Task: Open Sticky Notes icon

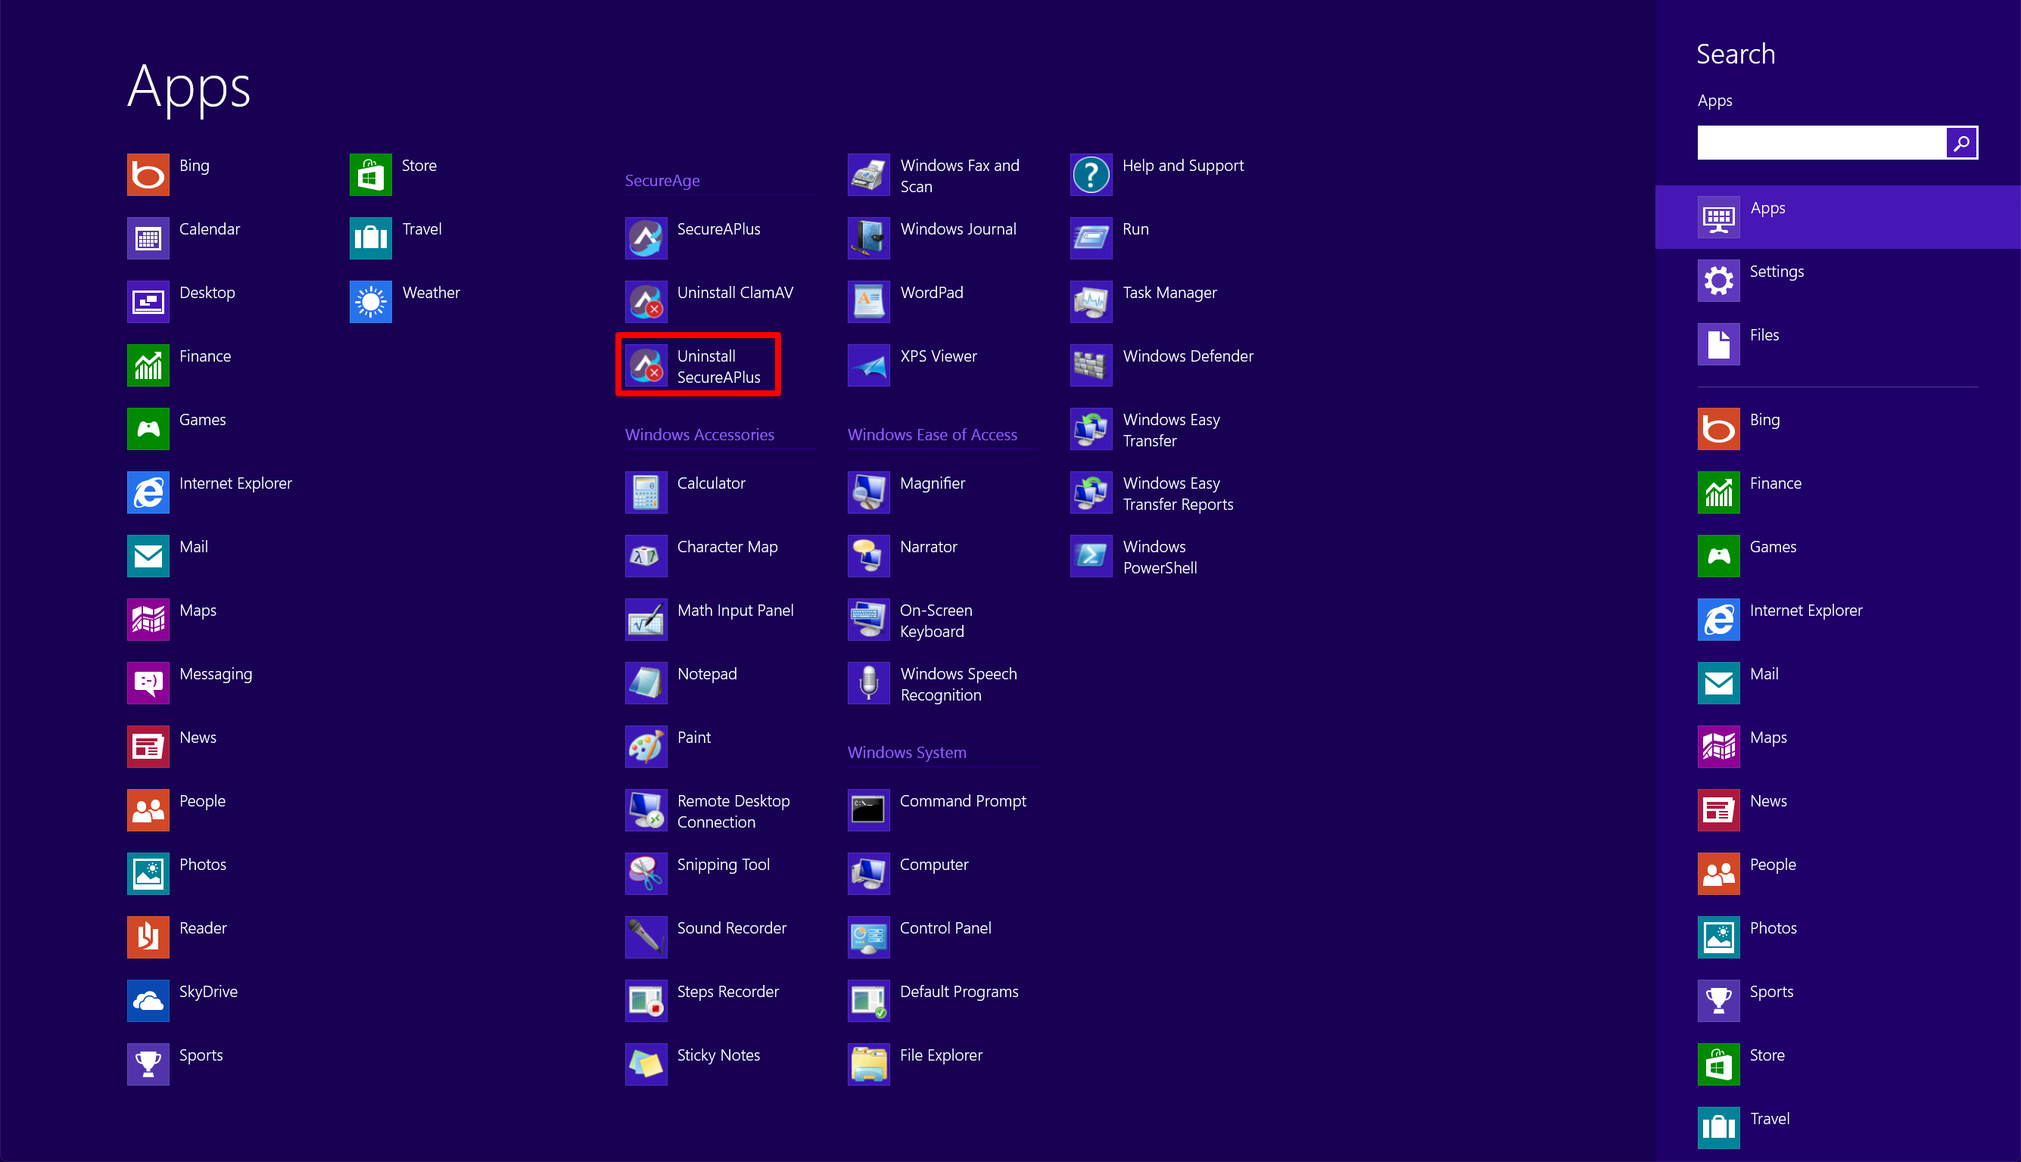Action: 645,1064
